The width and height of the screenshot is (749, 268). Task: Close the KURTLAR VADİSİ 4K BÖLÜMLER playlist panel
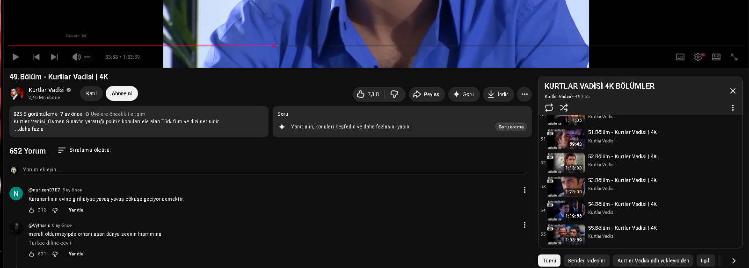tap(733, 91)
